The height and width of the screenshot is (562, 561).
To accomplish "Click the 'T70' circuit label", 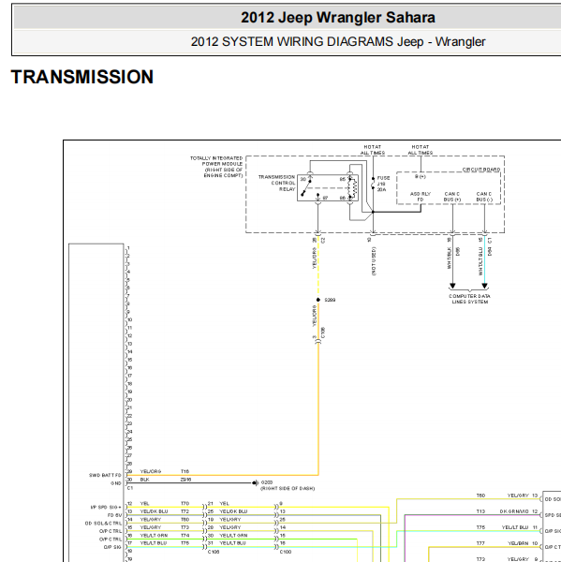I will (185, 503).
